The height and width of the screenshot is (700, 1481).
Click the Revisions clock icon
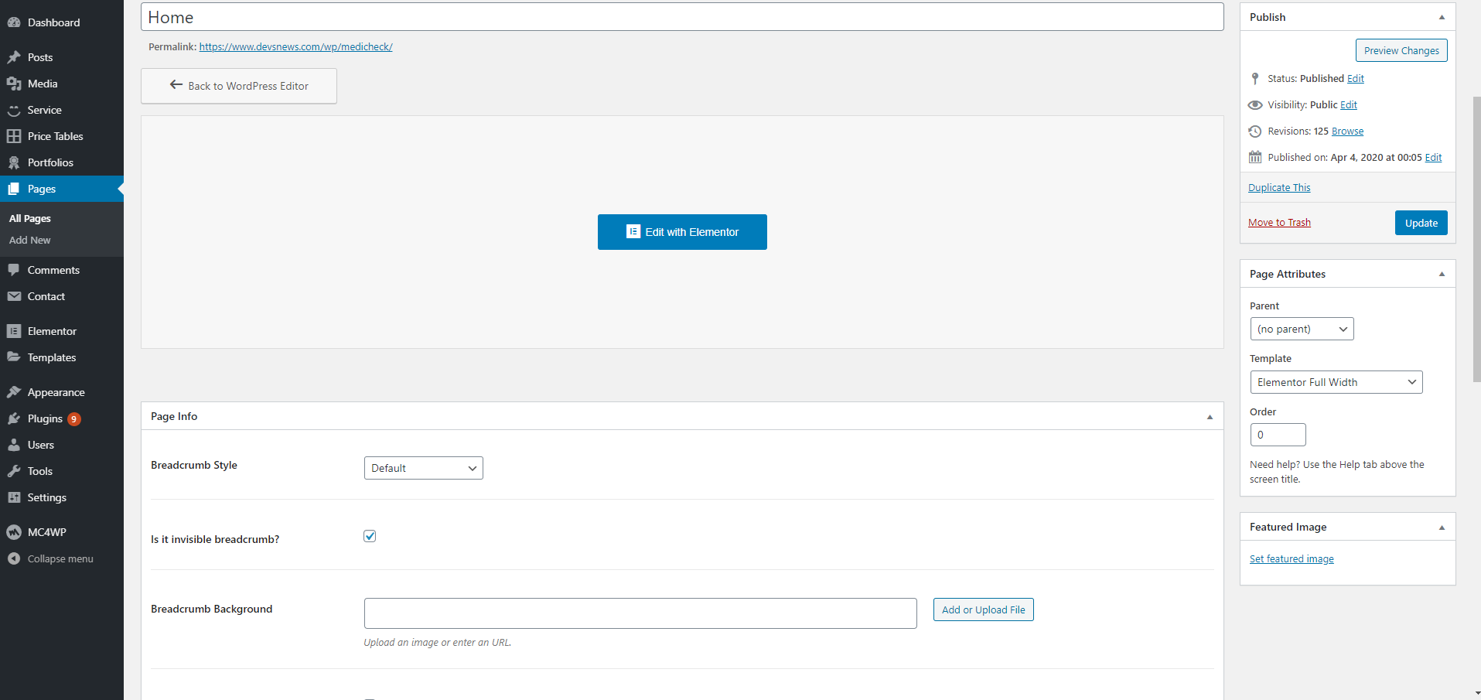1255,131
